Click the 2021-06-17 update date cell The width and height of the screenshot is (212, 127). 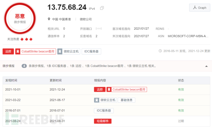coord(57,100)
